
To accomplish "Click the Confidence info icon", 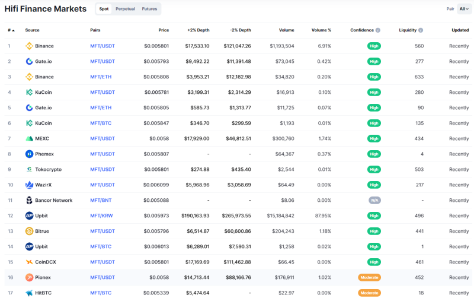I will point(378,30).
